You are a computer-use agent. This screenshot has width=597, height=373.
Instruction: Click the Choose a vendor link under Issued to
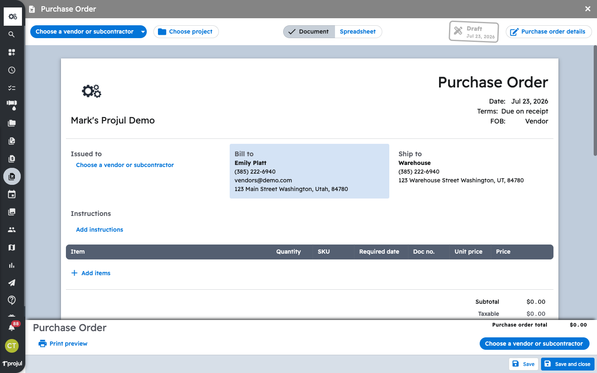point(125,165)
